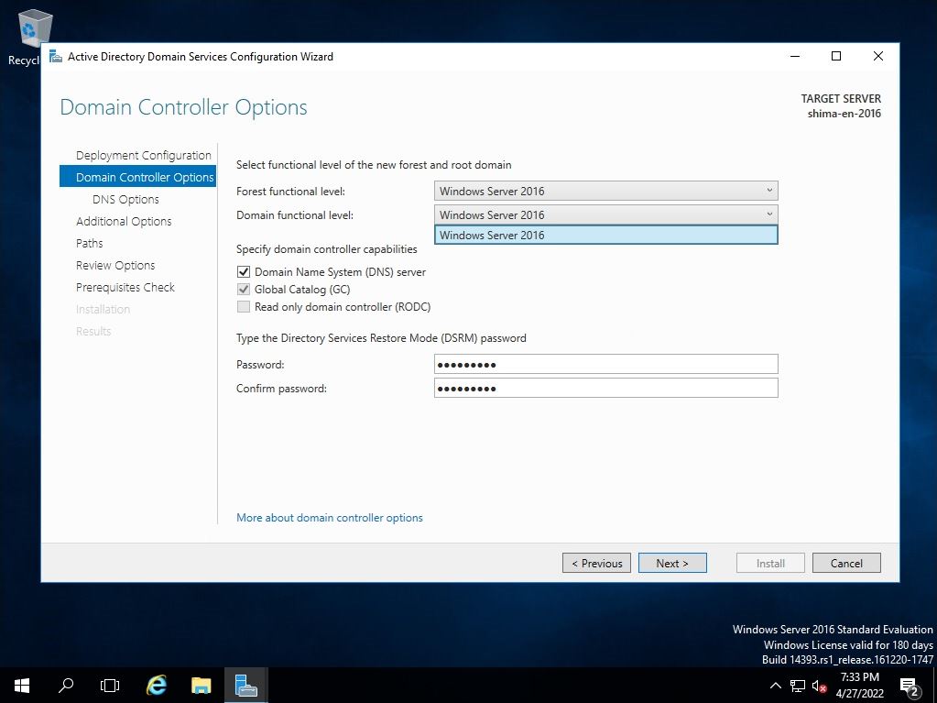
Task: Focus the DSRM Password field
Action: tap(606, 364)
